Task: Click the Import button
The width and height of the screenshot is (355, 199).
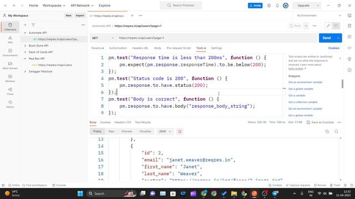Action: (x=80, y=15)
